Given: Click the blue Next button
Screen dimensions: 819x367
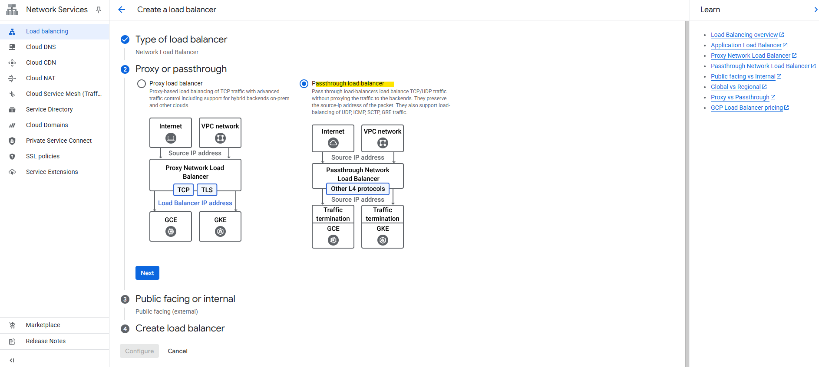Looking at the screenshot, I should pos(147,273).
